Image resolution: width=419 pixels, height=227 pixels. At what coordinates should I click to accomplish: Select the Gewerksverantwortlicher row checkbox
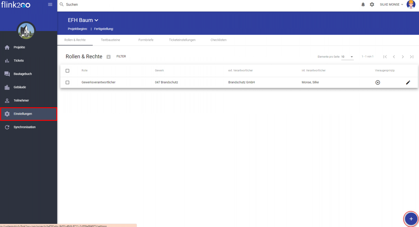(67, 82)
